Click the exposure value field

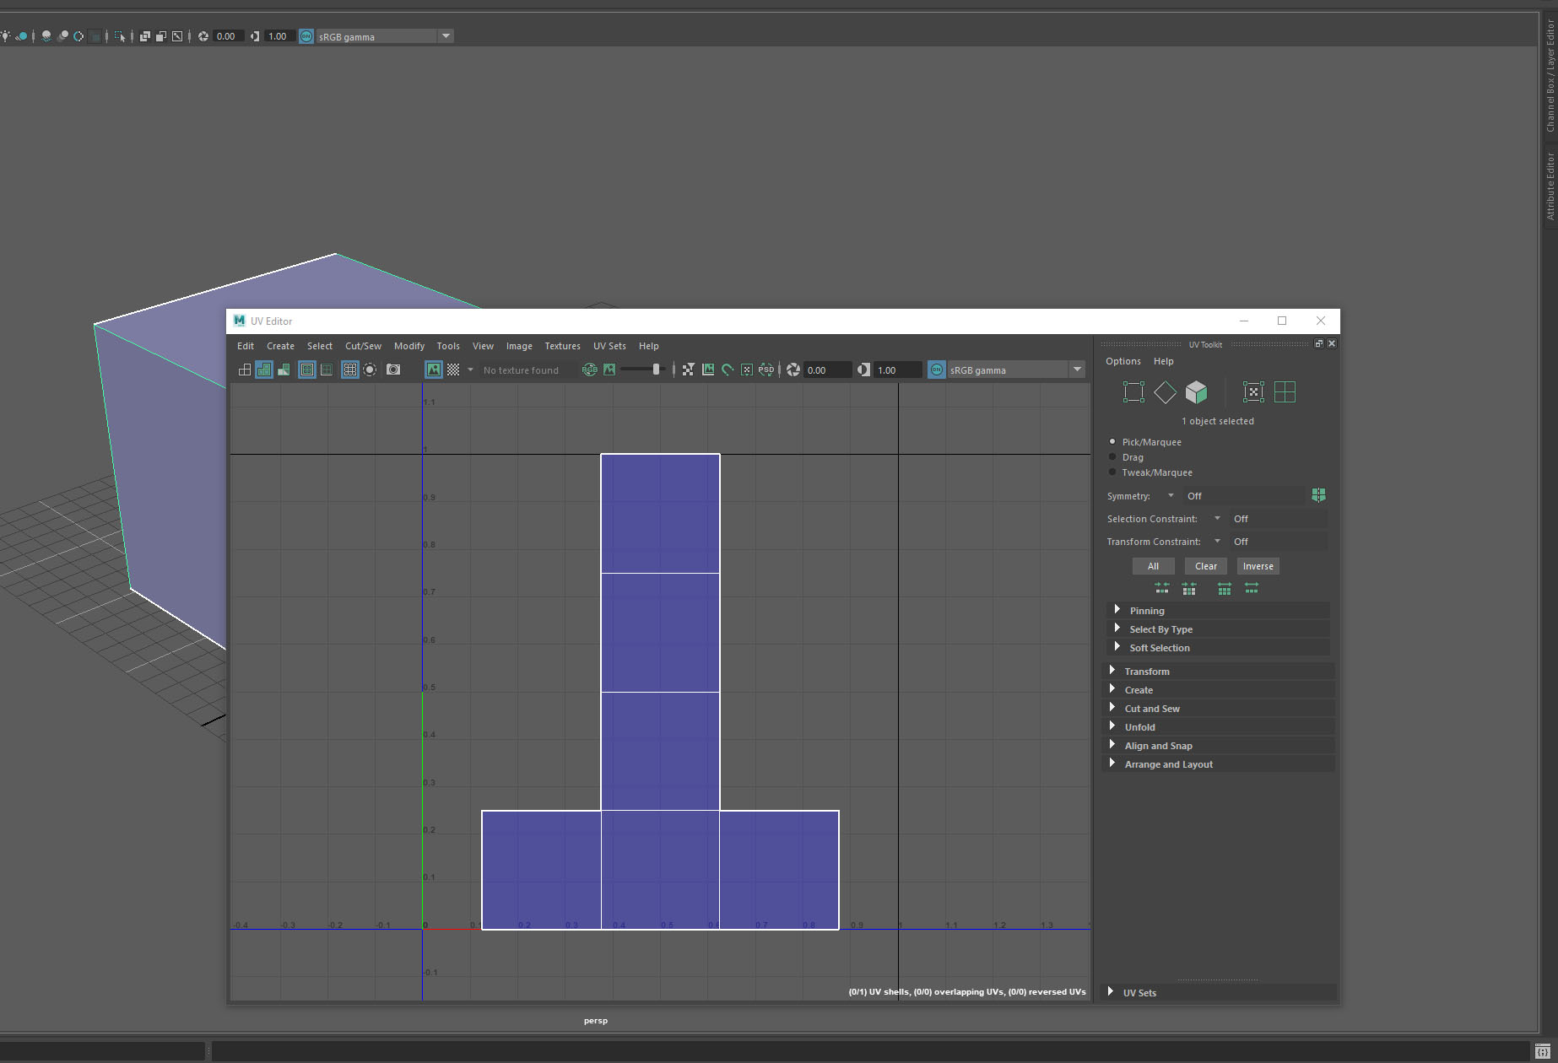pyautogui.click(x=825, y=370)
